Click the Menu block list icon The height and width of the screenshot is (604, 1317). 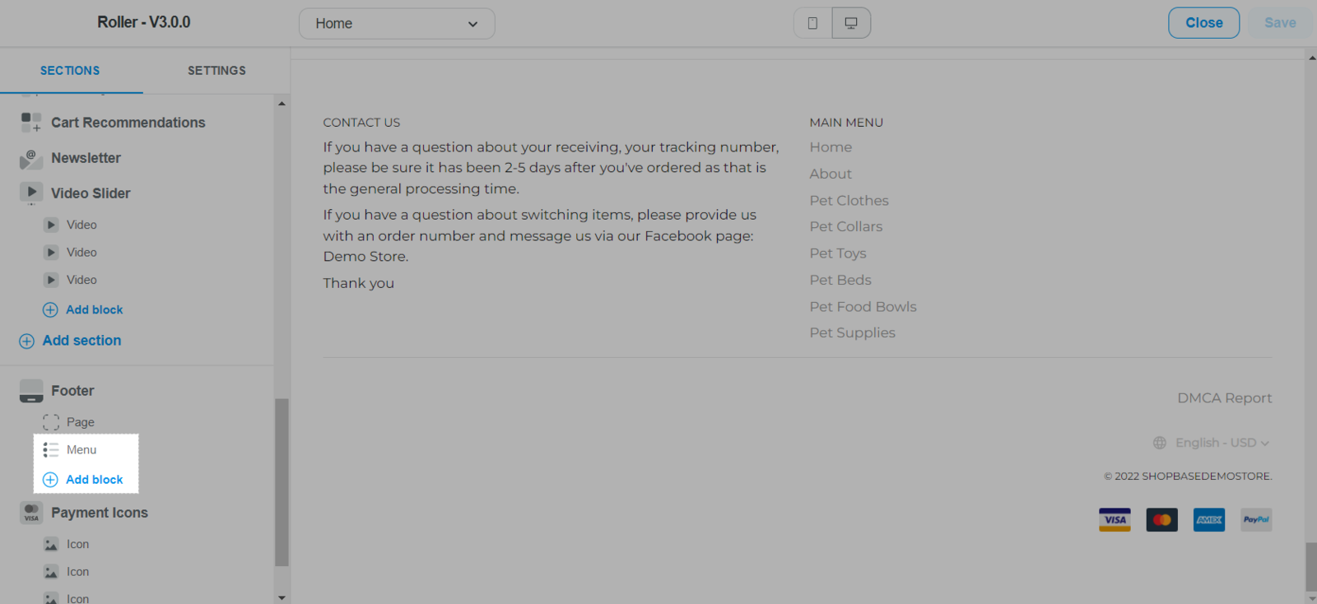coord(51,450)
